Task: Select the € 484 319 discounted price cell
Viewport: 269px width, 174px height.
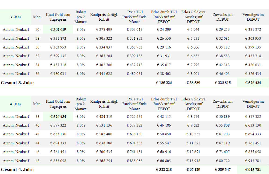Action: point(104,117)
